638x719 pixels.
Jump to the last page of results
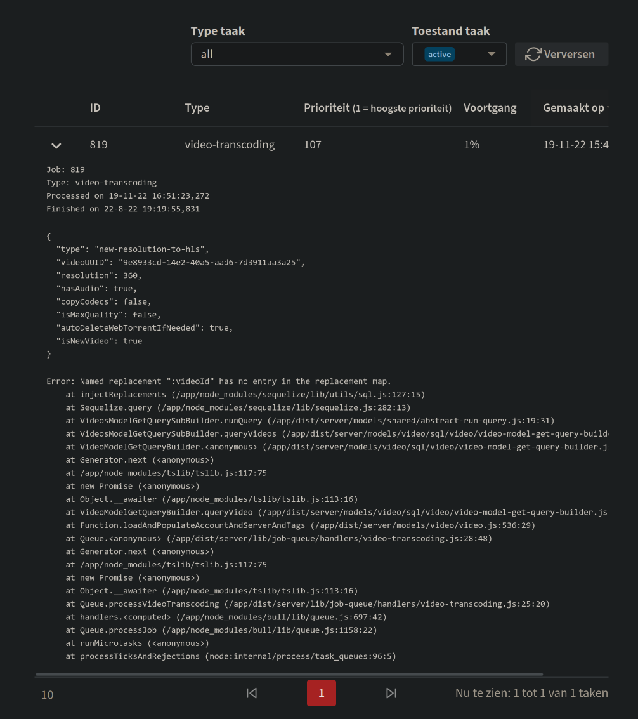pyautogui.click(x=391, y=693)
